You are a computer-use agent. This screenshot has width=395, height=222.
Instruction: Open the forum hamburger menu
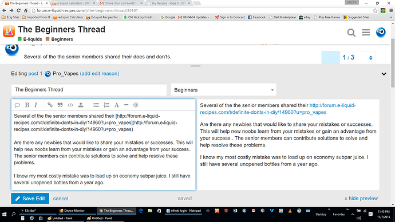tap(366, 32)
